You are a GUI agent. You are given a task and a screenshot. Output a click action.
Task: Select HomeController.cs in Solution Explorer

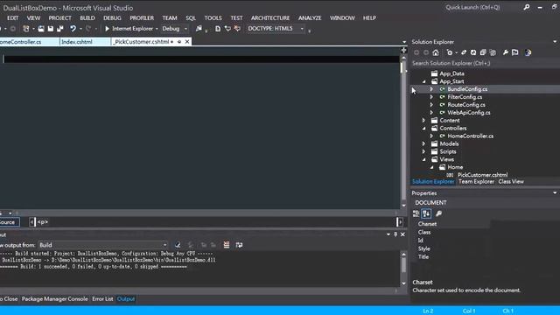pos(471,136)
